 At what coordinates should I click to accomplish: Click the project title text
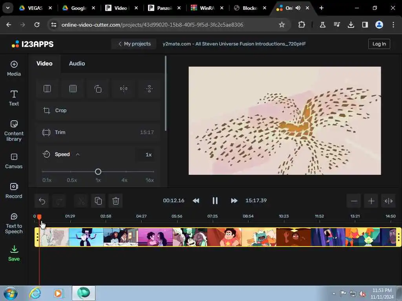(234, 44)
